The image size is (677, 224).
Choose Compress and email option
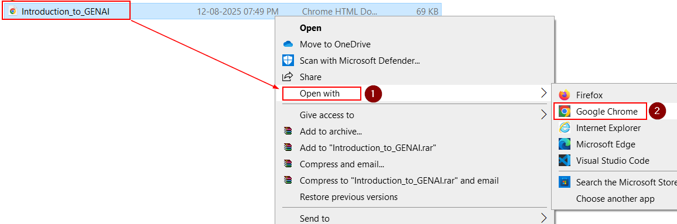point(342,164)
